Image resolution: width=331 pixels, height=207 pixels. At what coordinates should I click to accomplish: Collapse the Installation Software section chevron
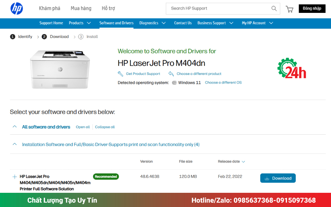15,144
